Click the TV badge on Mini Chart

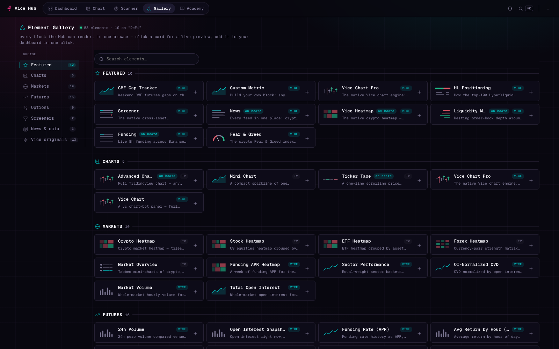[296, 176]
